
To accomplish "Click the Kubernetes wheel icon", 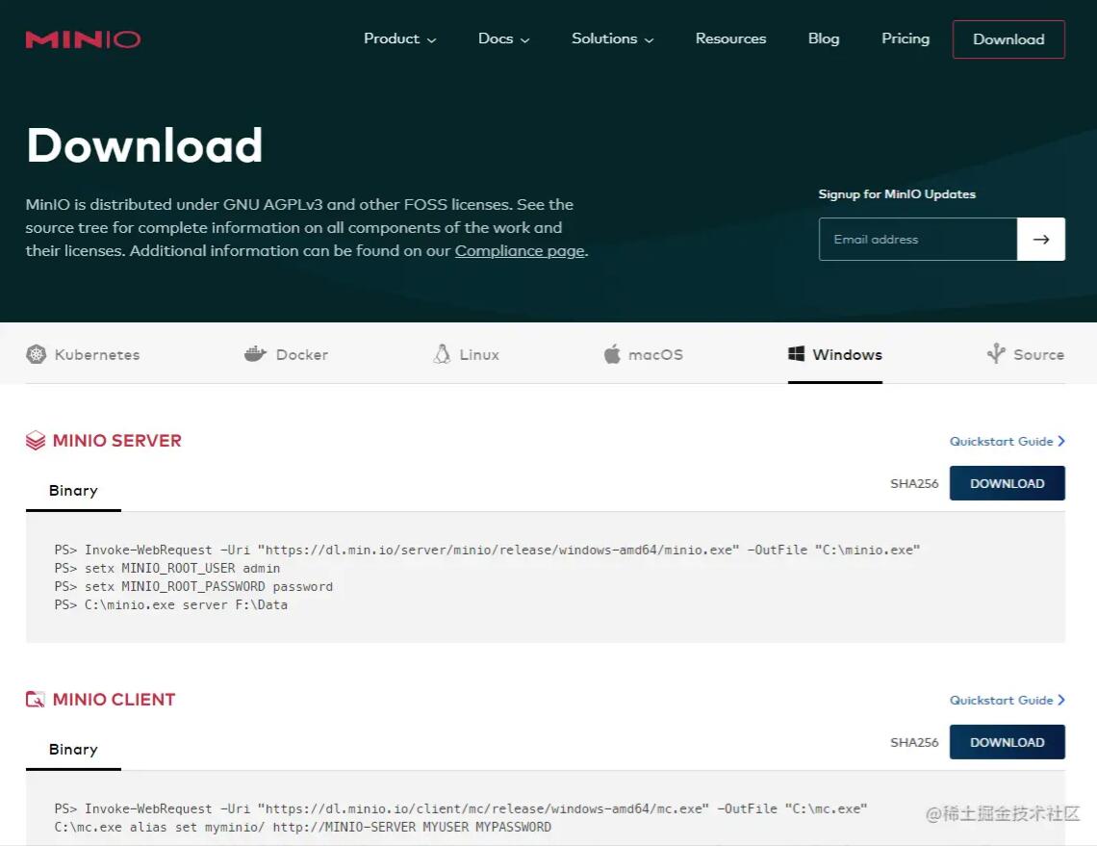I will (36, 355).
